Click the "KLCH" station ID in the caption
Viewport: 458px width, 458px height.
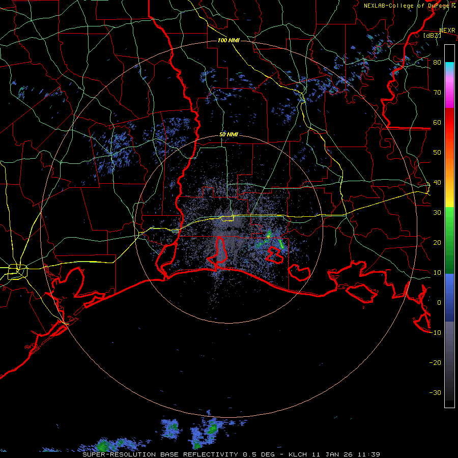[298, 454]
